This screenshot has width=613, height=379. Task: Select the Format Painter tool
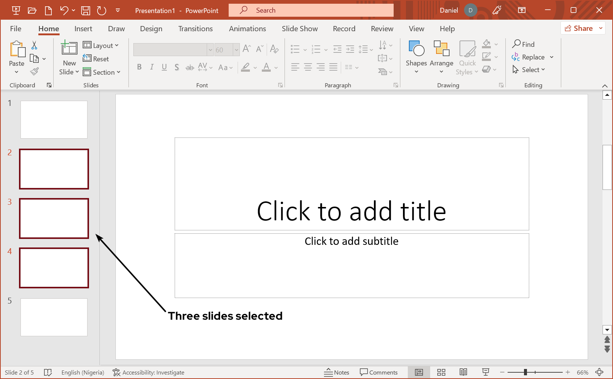pyautogui.click(x=34, y=71)
